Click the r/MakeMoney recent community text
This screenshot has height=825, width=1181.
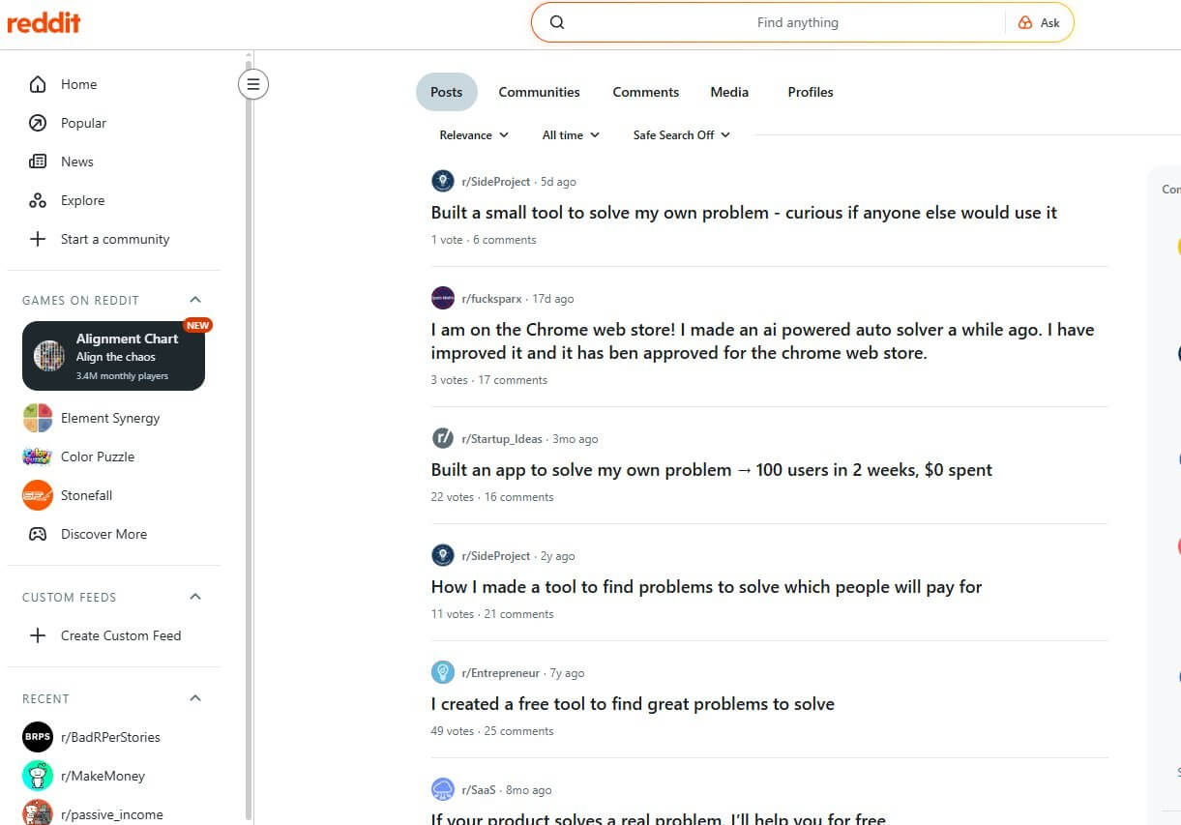click(103, 776)
